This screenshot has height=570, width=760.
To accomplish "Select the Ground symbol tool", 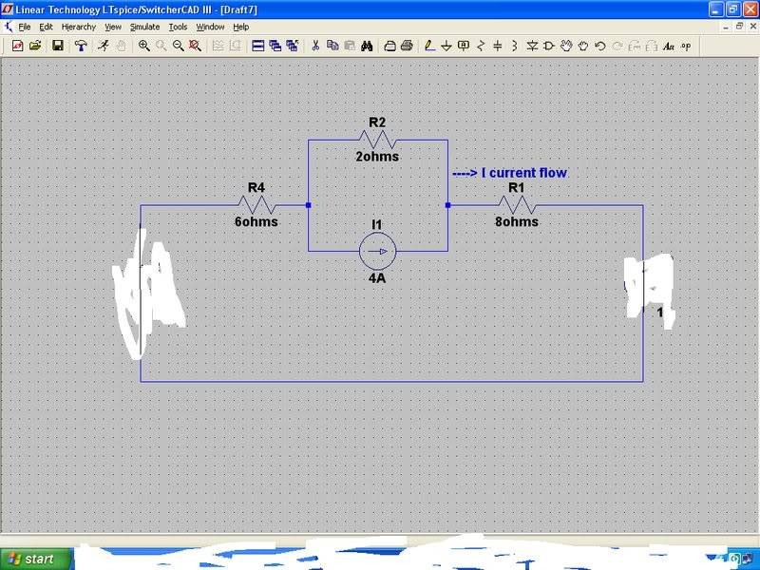I will click(446, 46).
